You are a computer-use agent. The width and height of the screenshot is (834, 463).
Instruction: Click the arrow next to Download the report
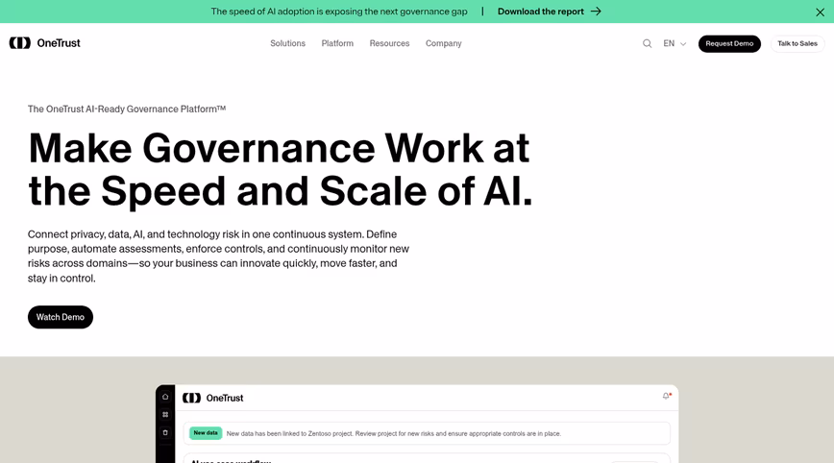(596, 12)
